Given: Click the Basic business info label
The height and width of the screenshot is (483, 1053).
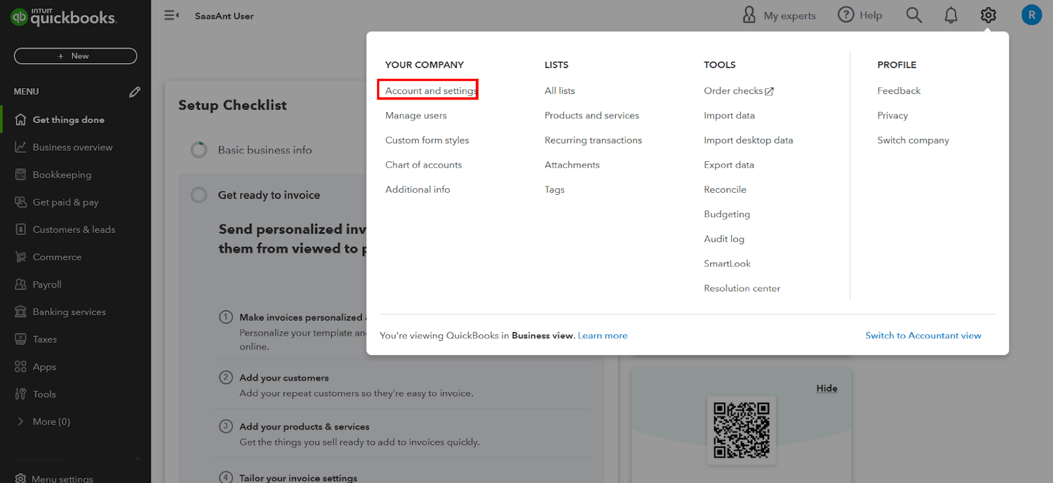Looking at the screenshot, I should [265, 150].
